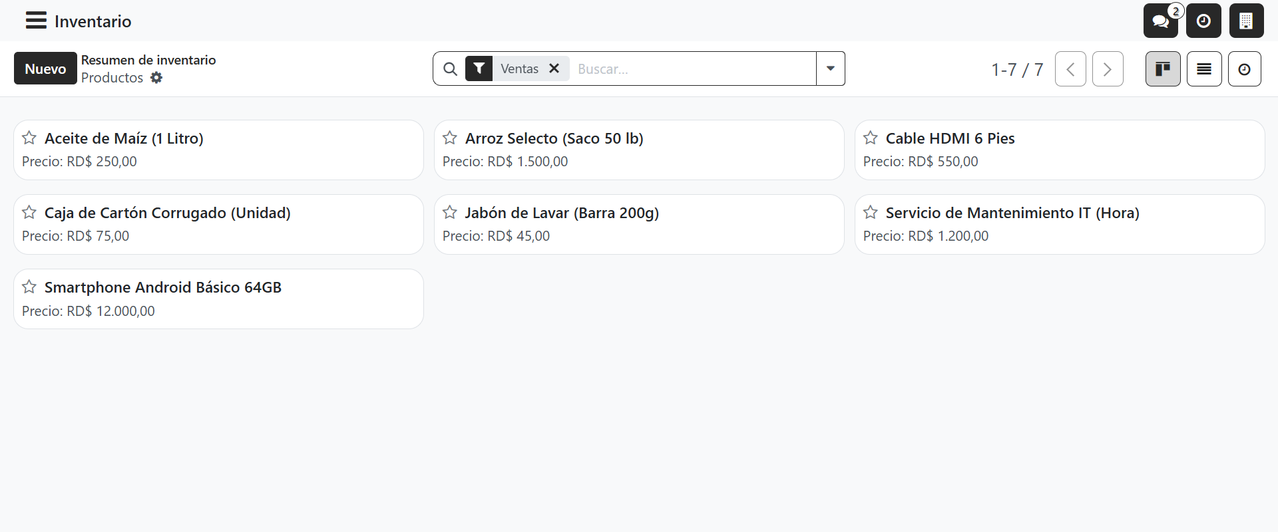Toggle favorite on Jabón de Lavar
Image resolution: width=1278 pixels, height=532 pixels.
450,212
